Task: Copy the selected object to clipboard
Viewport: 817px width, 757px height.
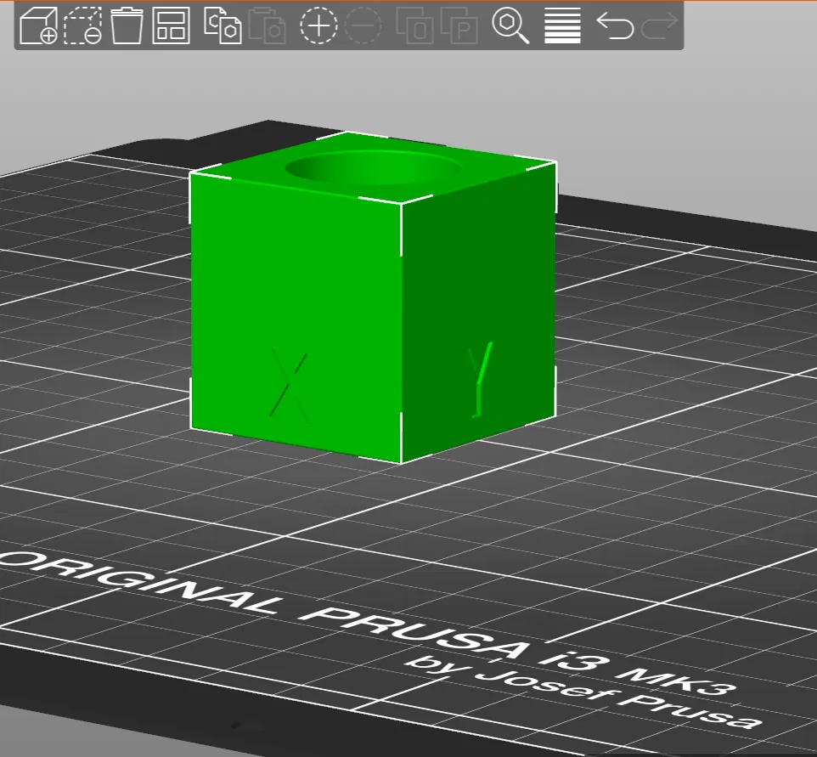Action: pos(223,25)
